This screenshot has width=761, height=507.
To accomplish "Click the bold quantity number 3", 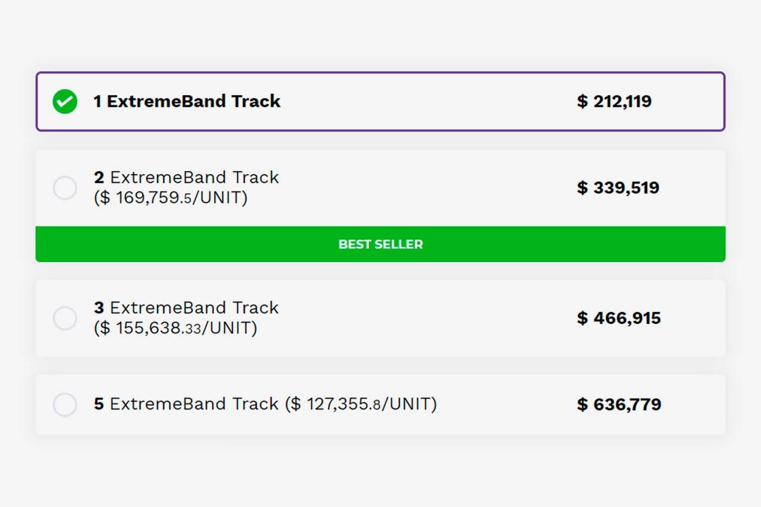I will point(99,308).
